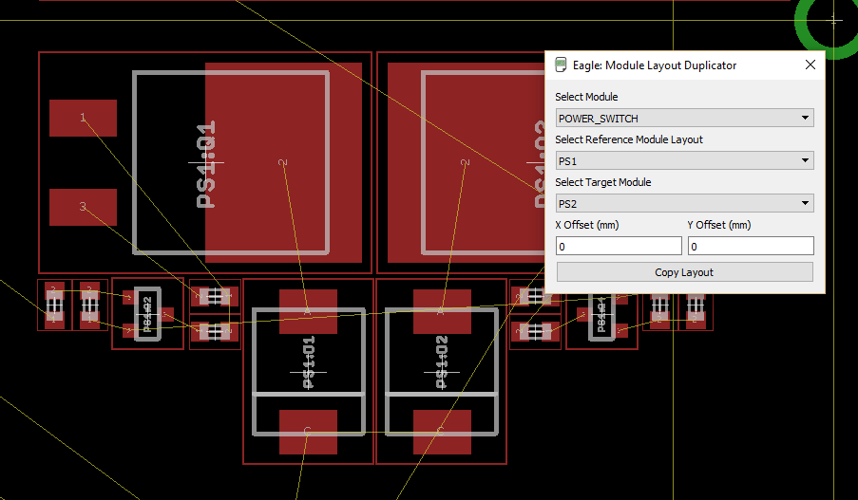
Task: Click the large pad 2 of PS1:Q1
Action: (x=283, y=163)
